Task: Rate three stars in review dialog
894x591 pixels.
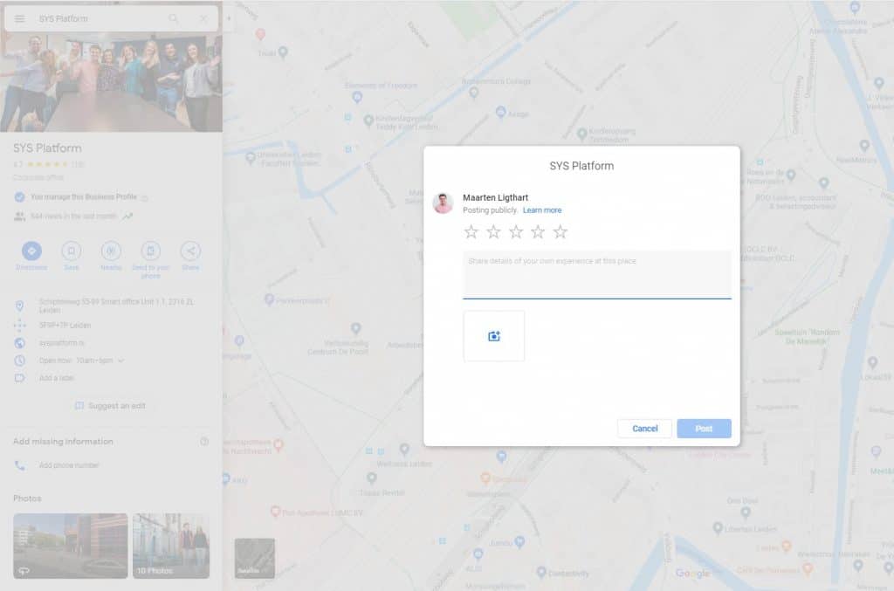Action: click(516, 232)
